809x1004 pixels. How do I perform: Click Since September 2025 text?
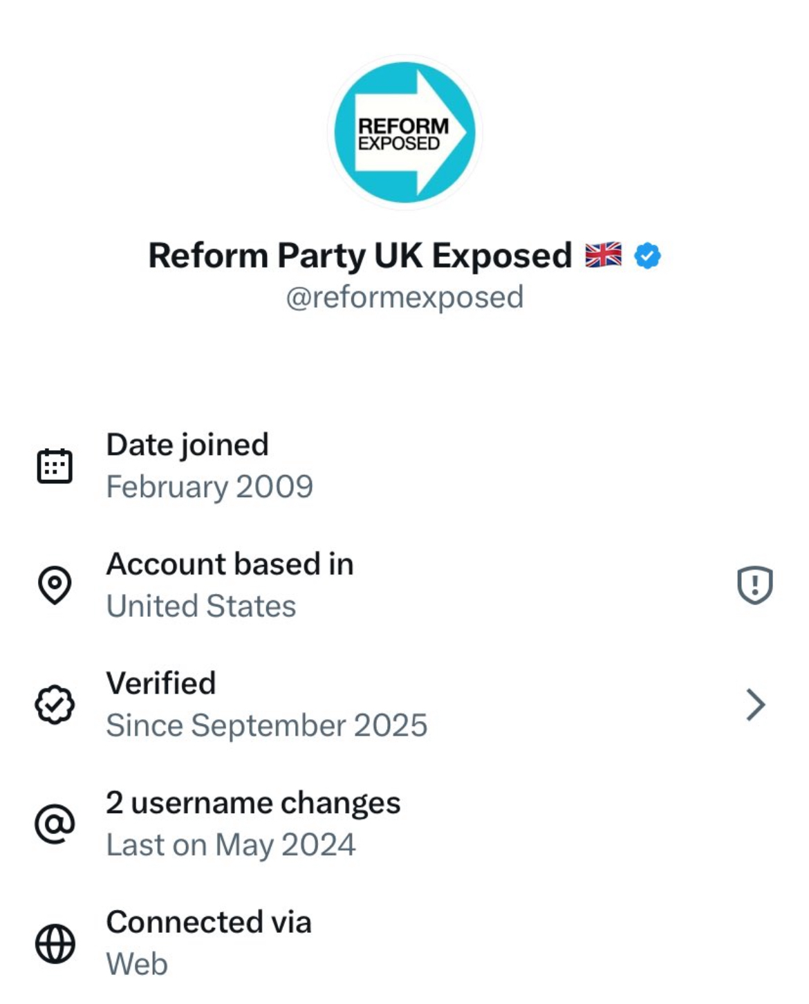point(267,726)
